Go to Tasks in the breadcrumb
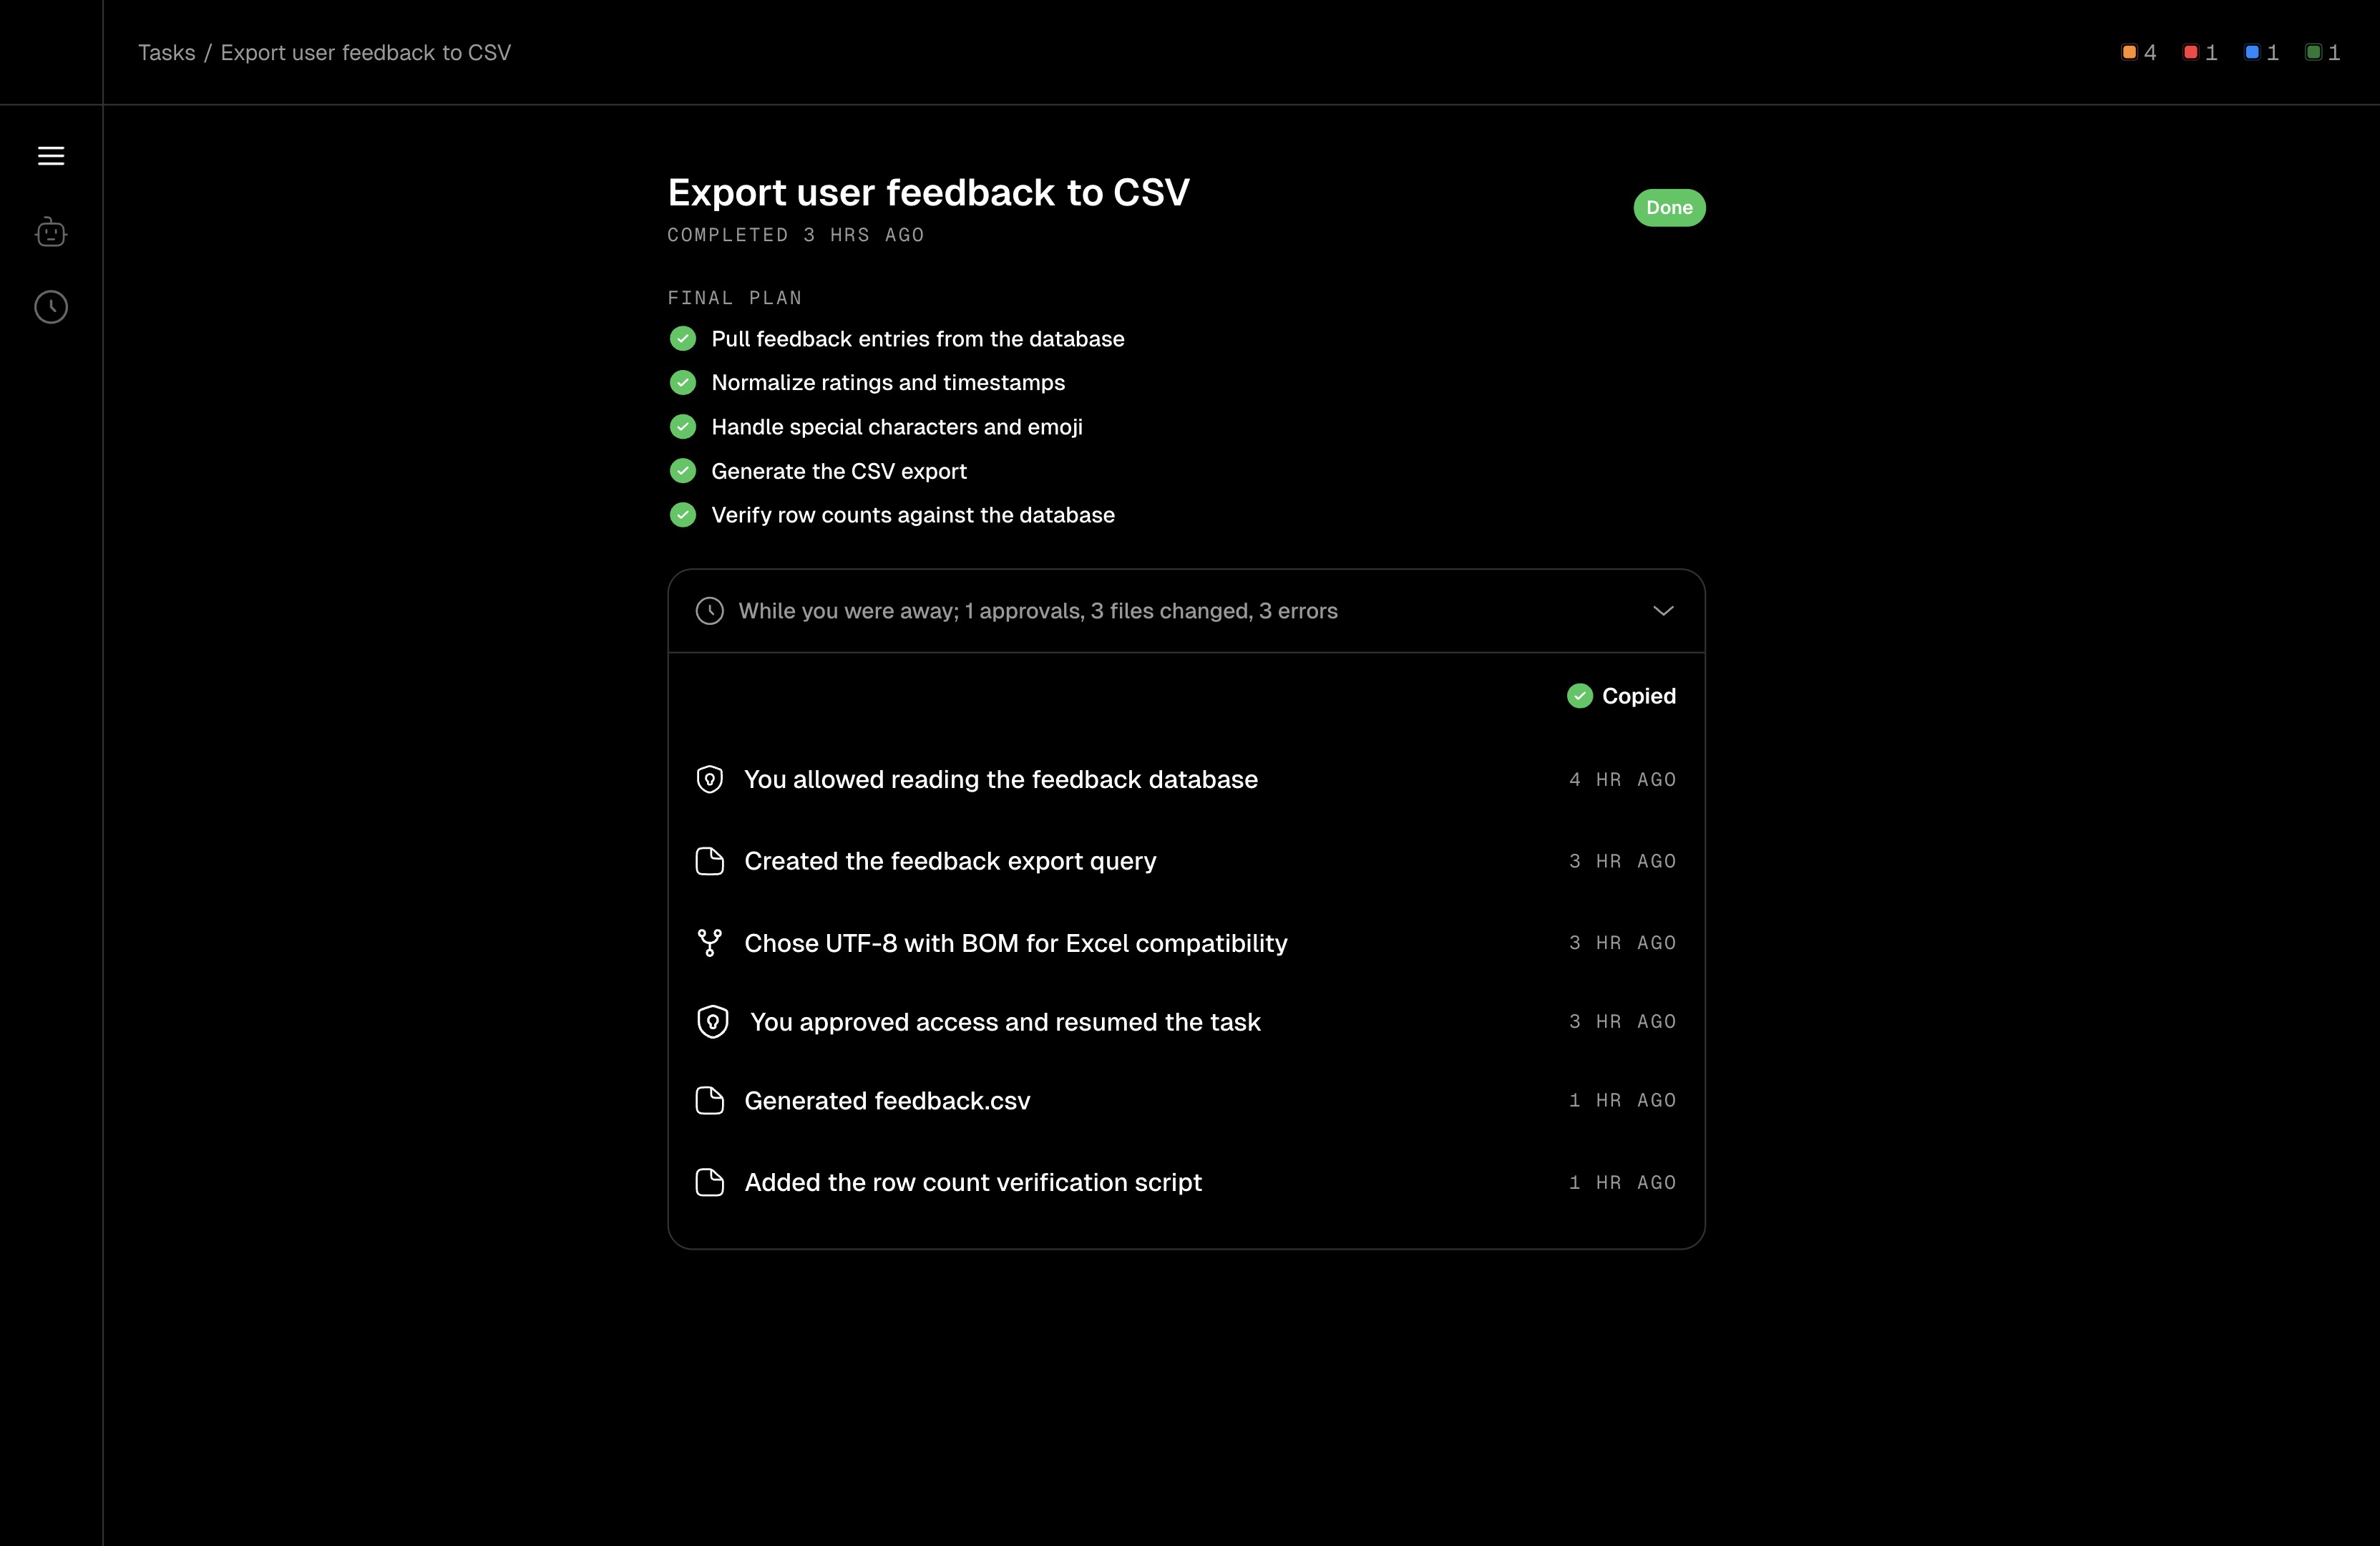This screenshot has width=2380, height=1546. coord(166,52)
